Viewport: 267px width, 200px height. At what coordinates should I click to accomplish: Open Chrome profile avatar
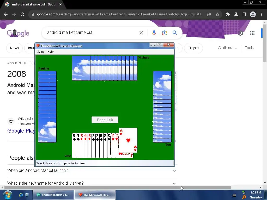coord(253,15)
